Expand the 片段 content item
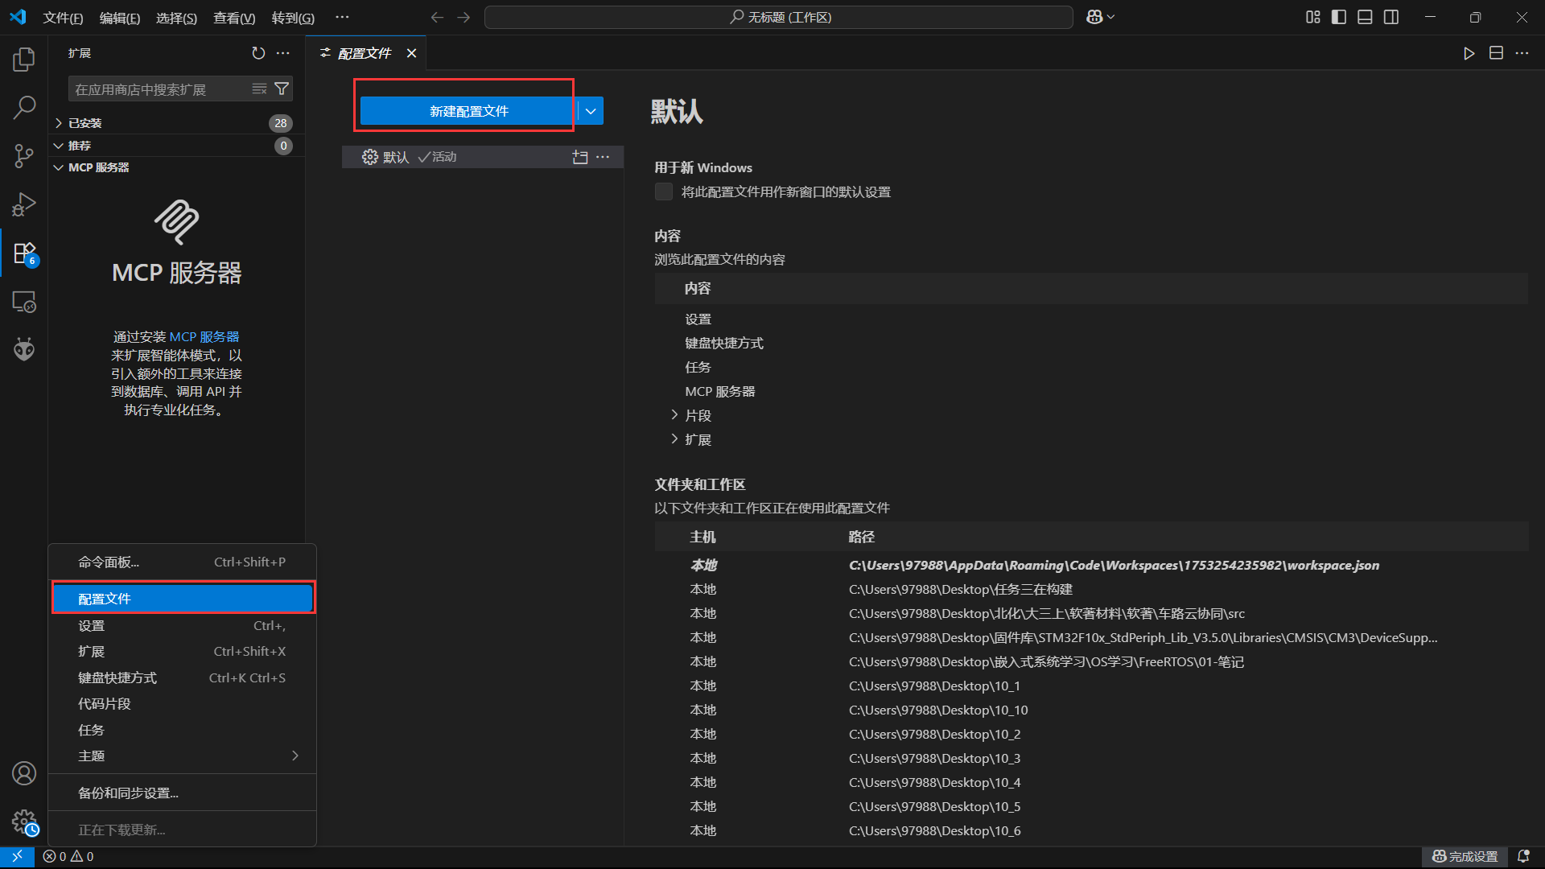1545x869 pixels. click(674, 415)
